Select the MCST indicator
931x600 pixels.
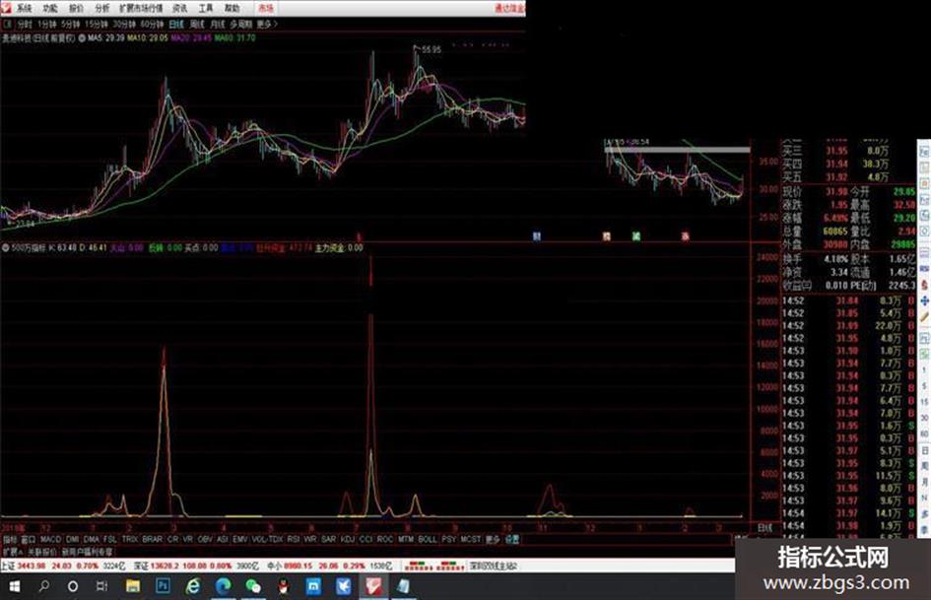pyautogui.click(x=470, y=539)
